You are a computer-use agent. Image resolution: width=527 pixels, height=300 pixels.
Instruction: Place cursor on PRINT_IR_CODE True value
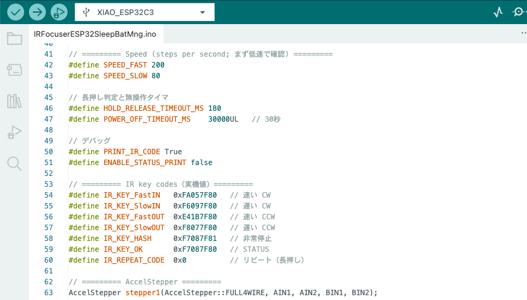click(173, 151)
